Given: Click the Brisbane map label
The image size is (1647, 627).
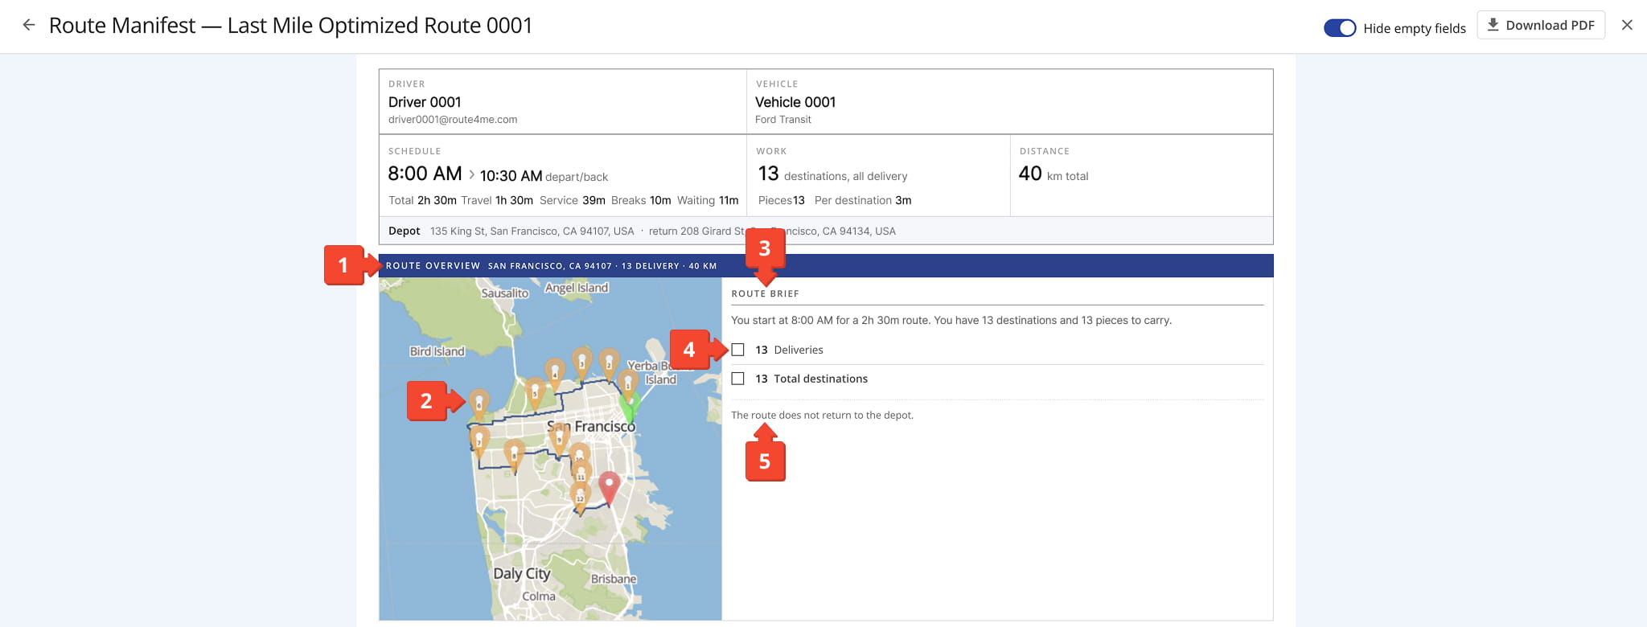Looking at the screenshot, I should (614, 579).
